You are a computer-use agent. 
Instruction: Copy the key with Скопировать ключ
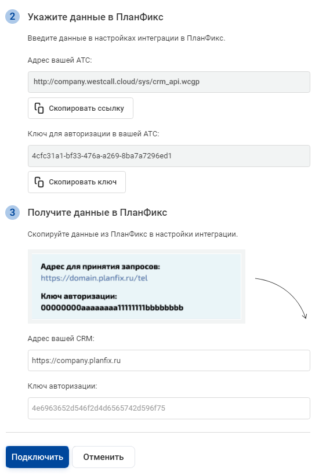point(77,182)
